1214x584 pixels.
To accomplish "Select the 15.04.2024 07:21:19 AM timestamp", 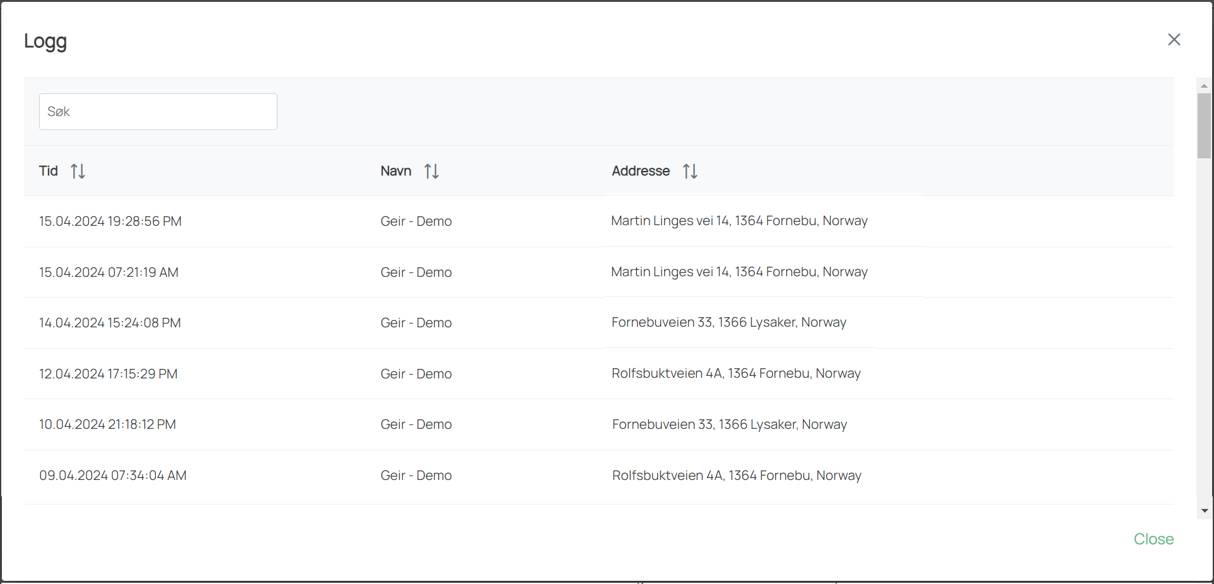I will pos(108,272).
